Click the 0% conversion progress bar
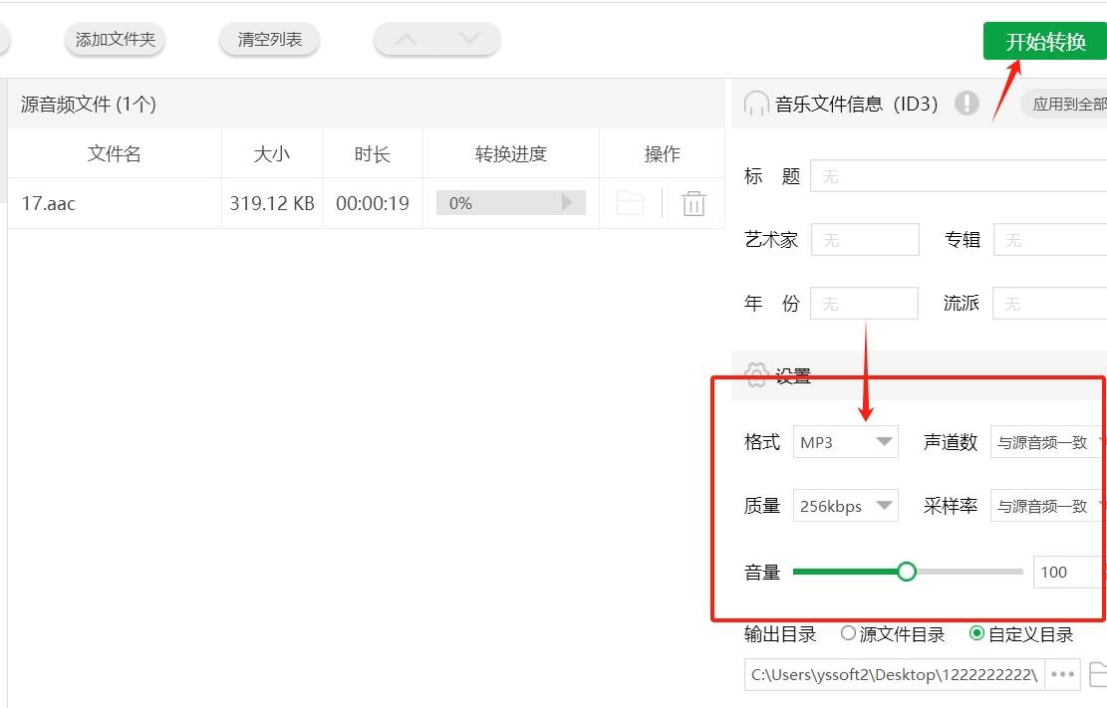Image resolution: width=1107 pixels, height=708 pixels. click(510, 202)
